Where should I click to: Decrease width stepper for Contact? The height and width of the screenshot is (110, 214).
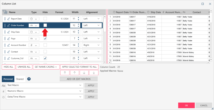[78, 53]
